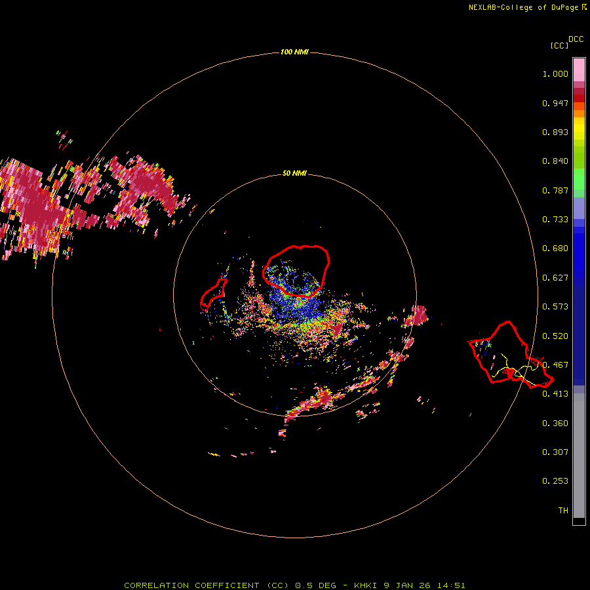Click the 100 NMI range ring label
Viewport: 590px width, 590px height.
pyautogui.click(x=294, y=52)
